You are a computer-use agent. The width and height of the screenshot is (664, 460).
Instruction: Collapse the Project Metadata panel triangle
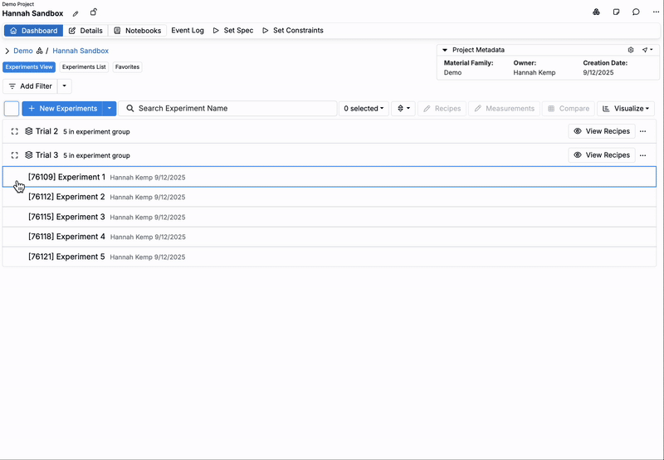(445, 50)
